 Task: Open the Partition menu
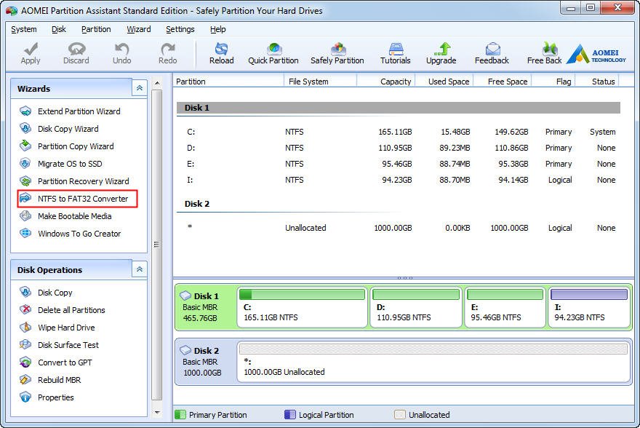(96, 29)
